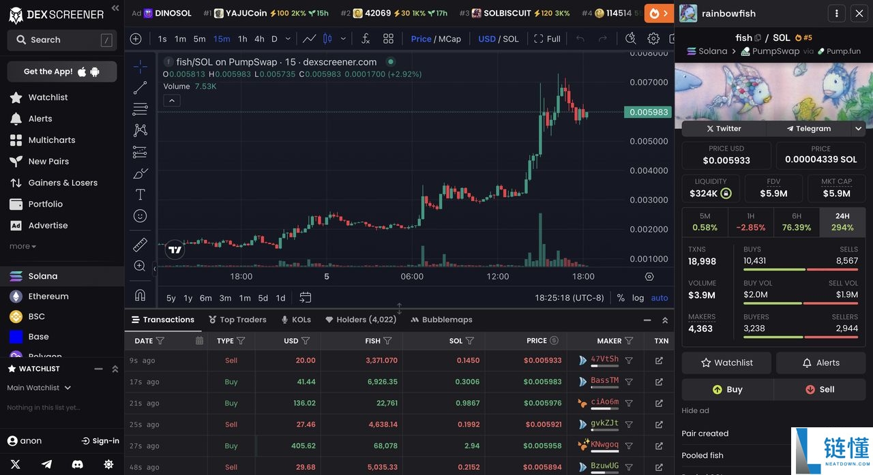Open the emoji icons tool

(x=140, y=216)
